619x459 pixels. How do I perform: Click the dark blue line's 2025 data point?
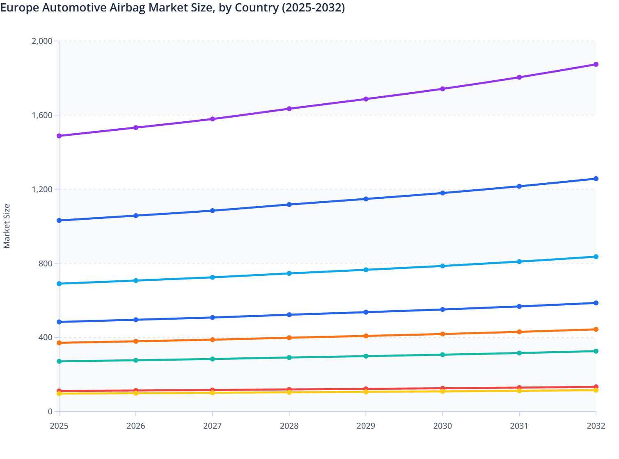click(x=59, y=220)
